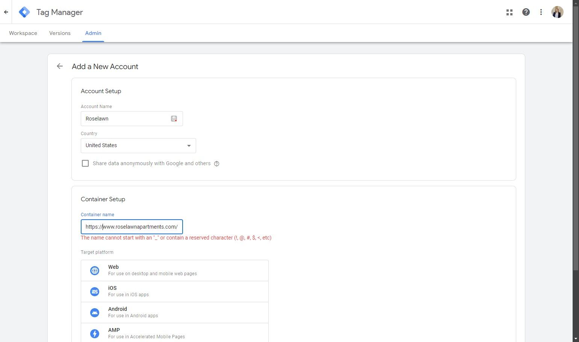
Task: Open help for sharing data anonymously
Action: coord(216,164)
